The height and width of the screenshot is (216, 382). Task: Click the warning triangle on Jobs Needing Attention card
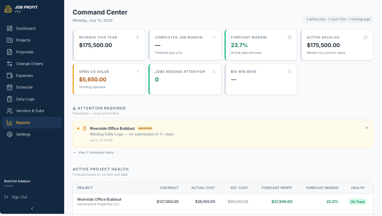pos(214,71)
